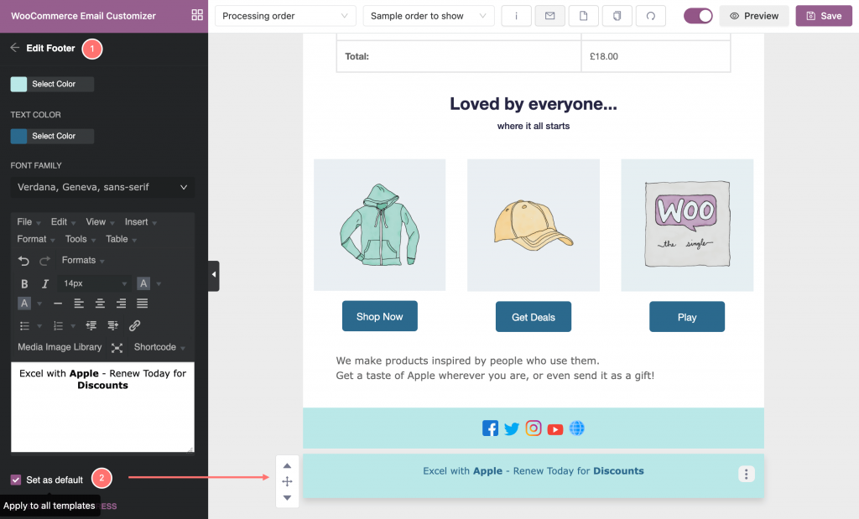Open View menu in editor
This screenshot has width=859, height=519.
pyautogui.click(x=100, y=221)
